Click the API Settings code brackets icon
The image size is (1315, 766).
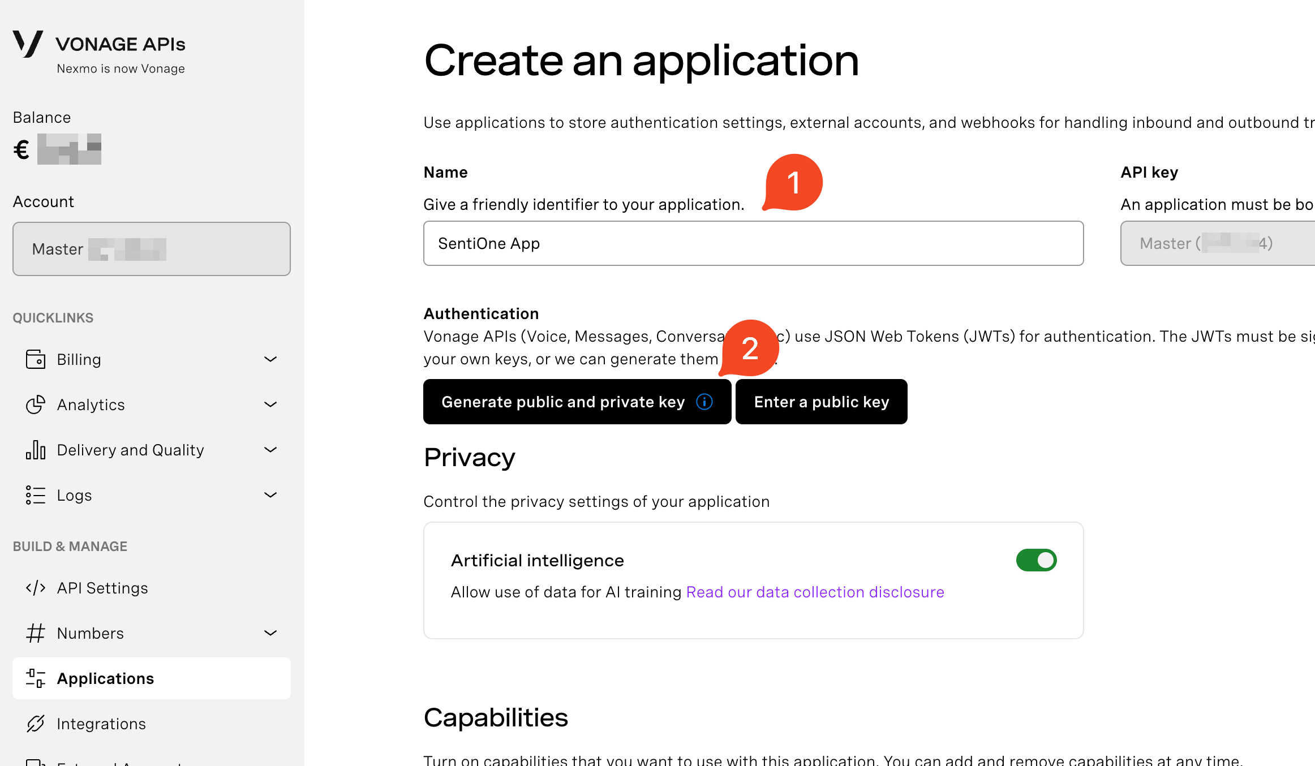point(36,588)
